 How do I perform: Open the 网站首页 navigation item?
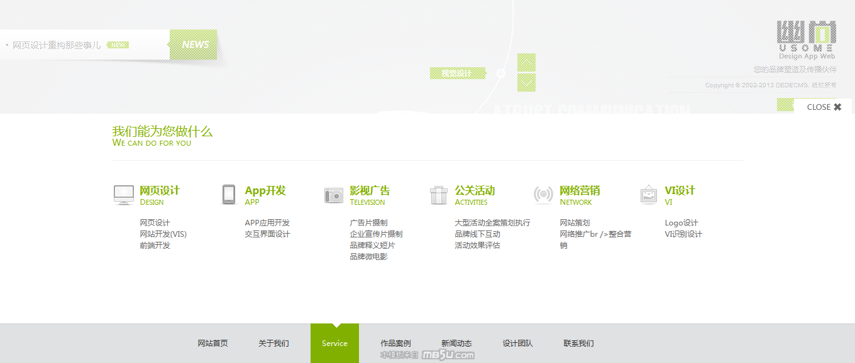212,344
